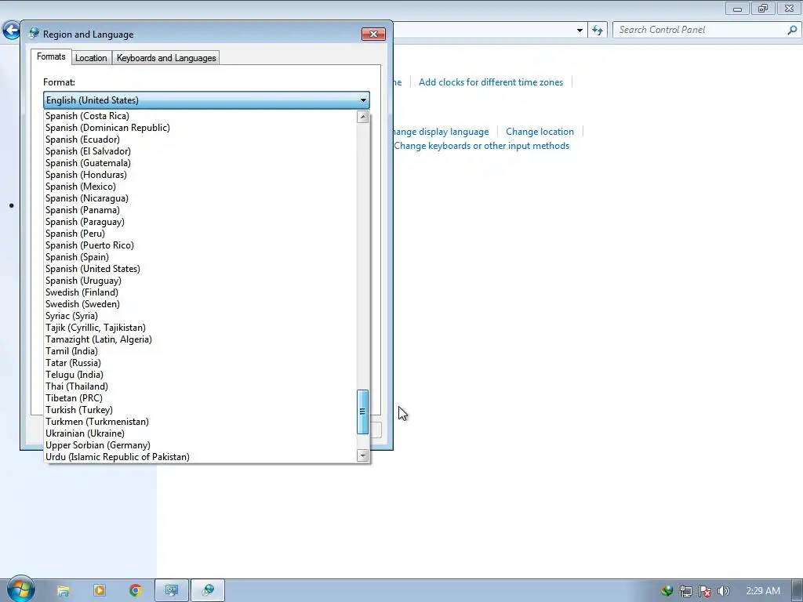Choose Thai (Thailand) format
The image size is (803, 602).
(200, 387)
